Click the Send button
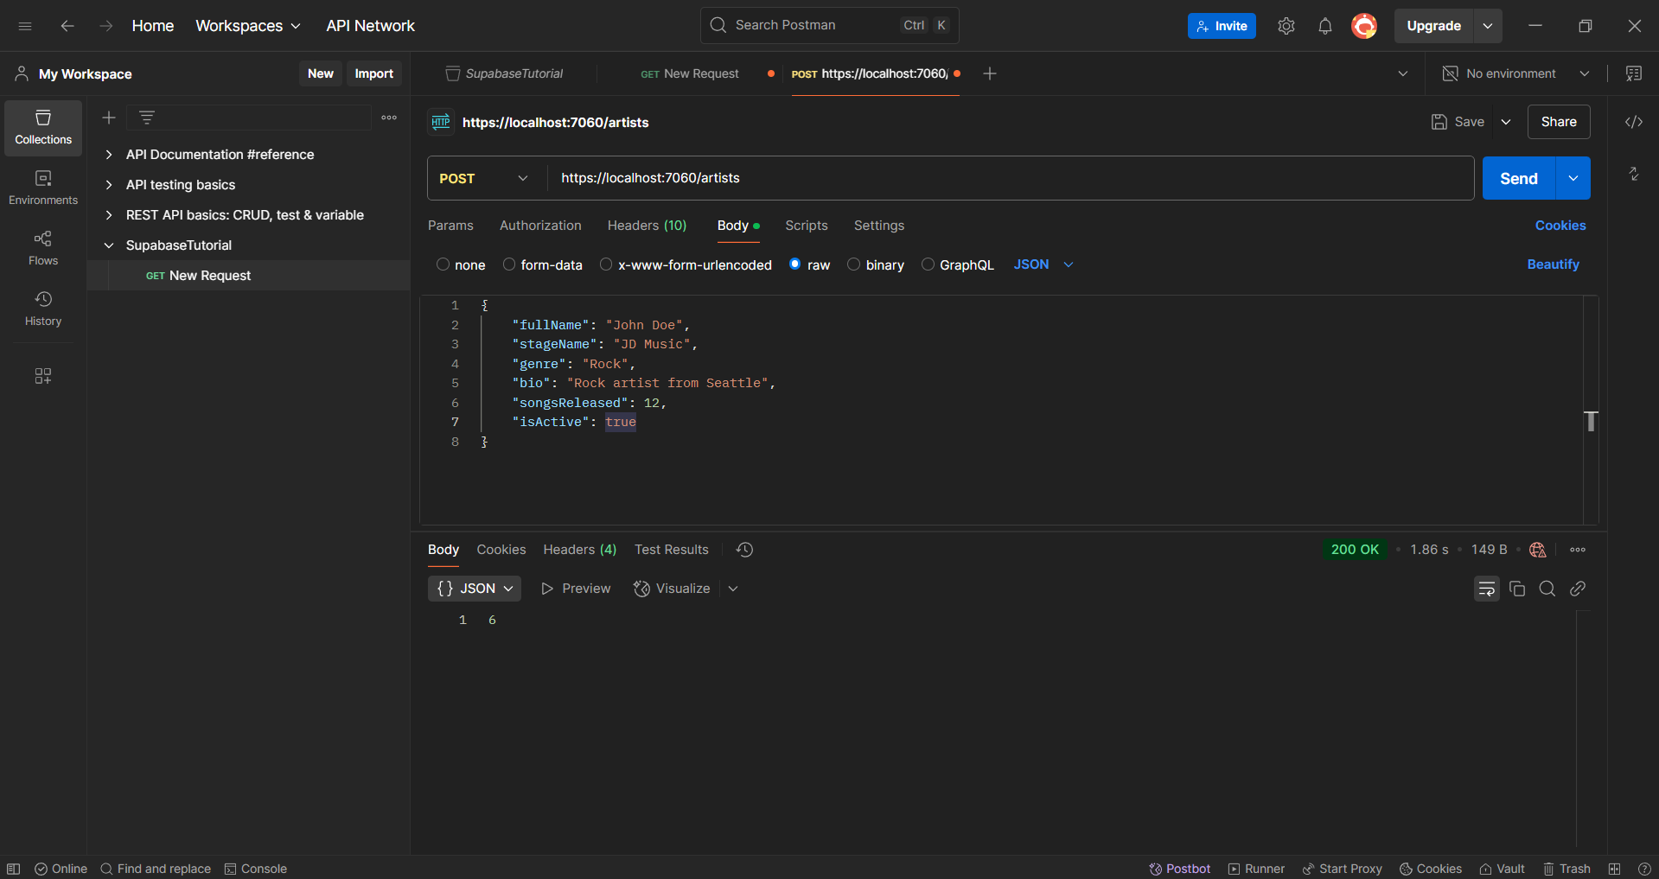 pos(1519,178)
